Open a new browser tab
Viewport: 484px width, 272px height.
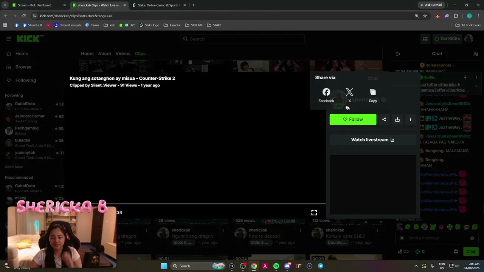click(194, 5)
